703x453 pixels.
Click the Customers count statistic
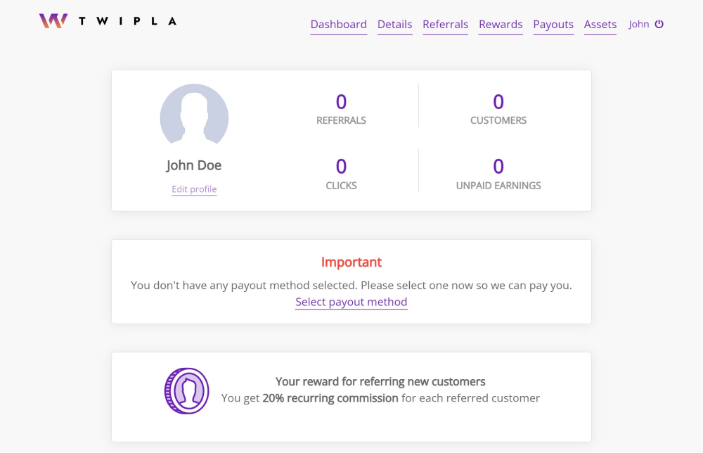click(x=498, y=103)
